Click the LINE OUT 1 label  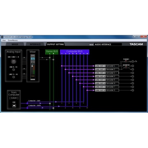pos(100,66)
